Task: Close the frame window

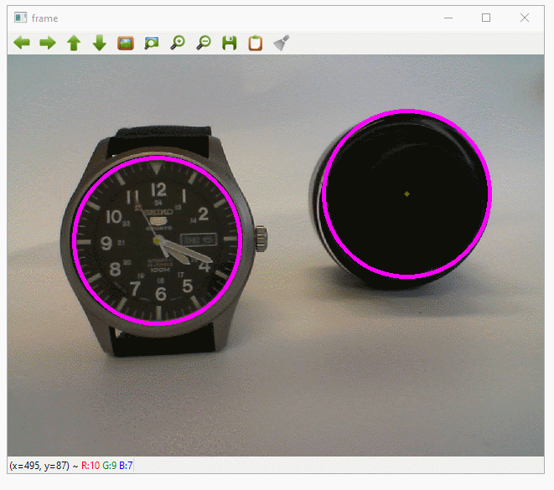Action: click(x=525, y=18)
